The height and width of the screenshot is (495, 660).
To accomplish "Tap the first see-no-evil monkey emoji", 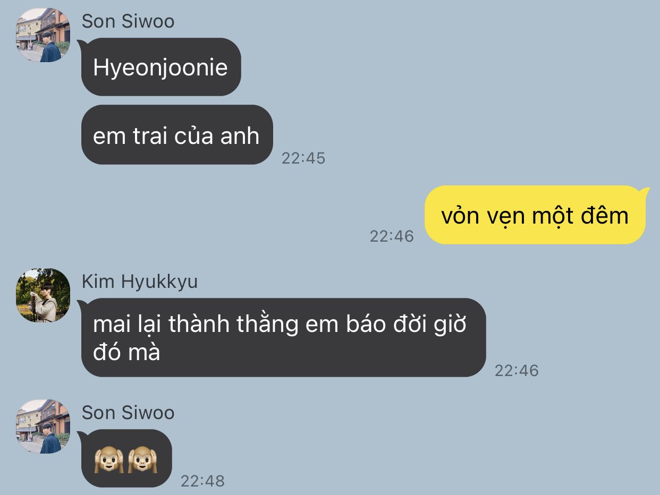I will tap(109, 459).
